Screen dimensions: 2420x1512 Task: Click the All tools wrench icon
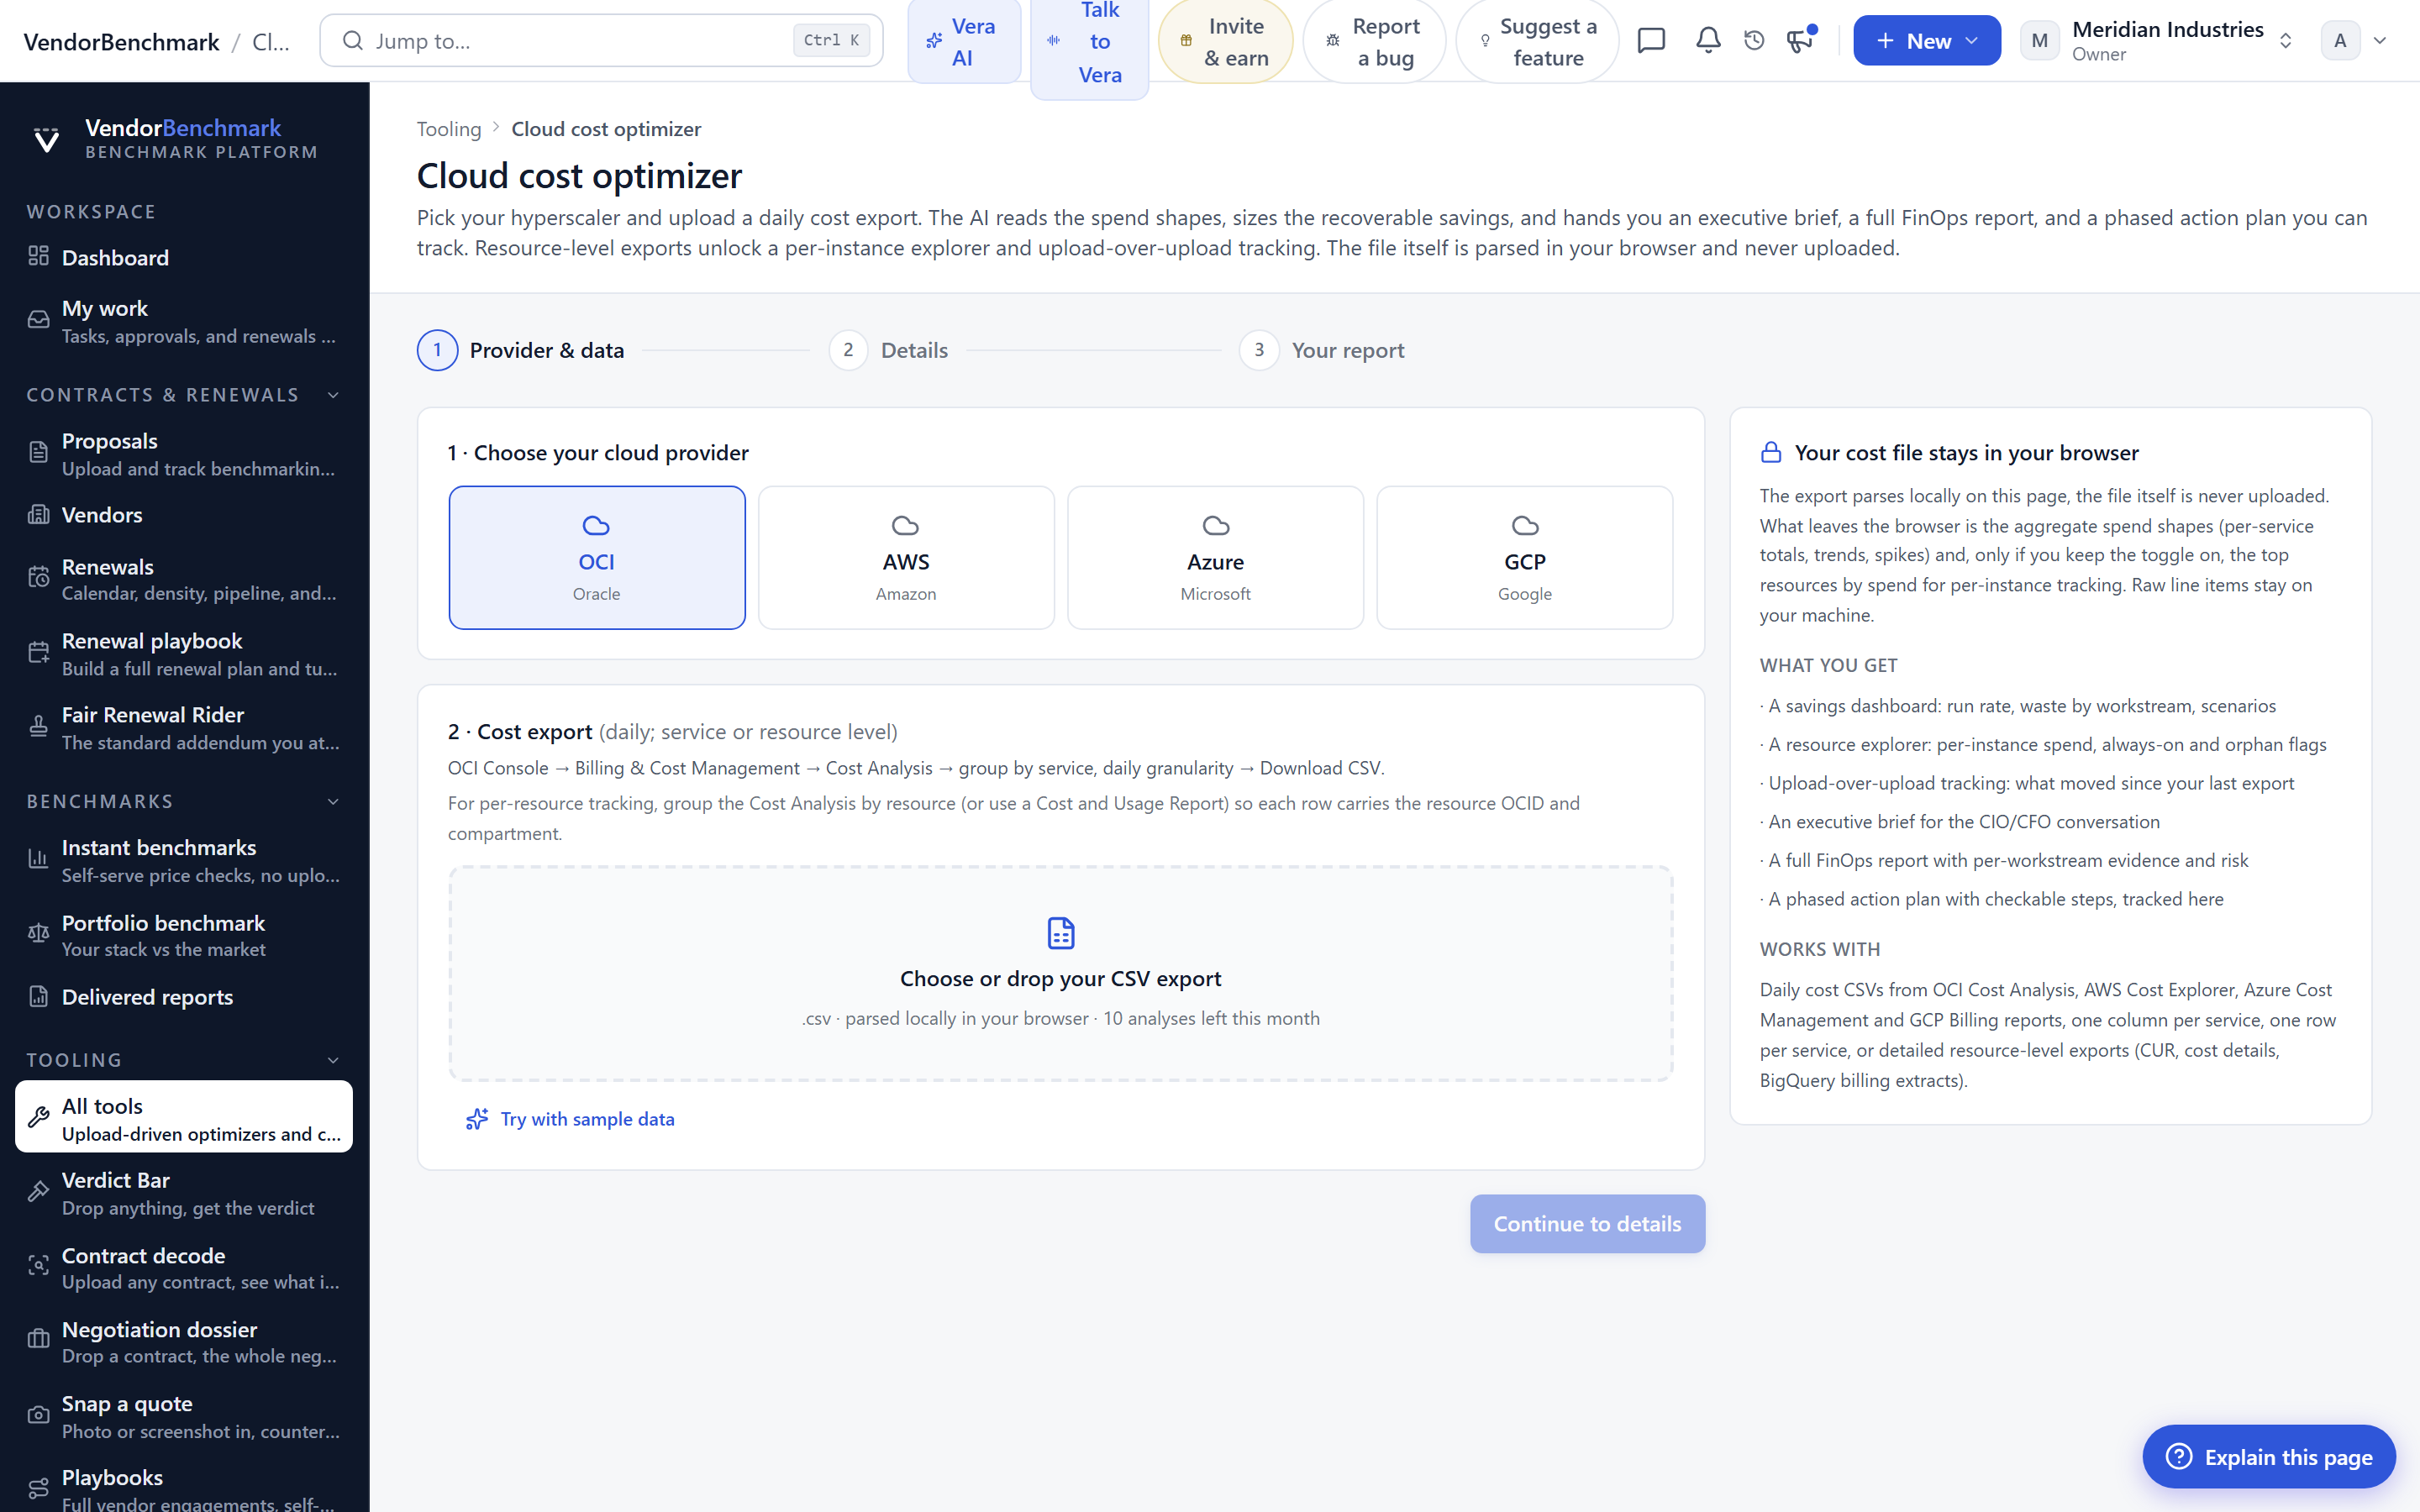point(38,1118)
